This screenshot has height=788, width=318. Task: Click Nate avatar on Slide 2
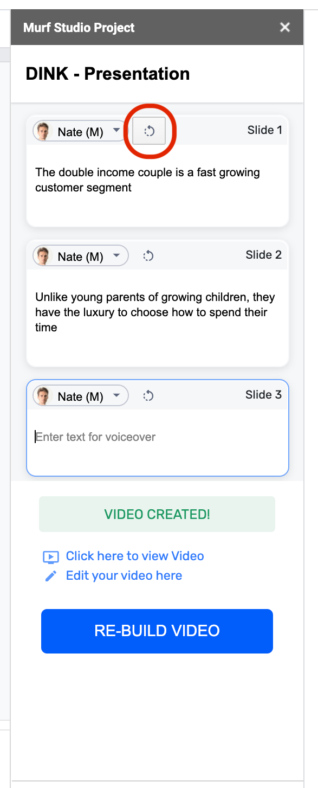coord(43,256)
